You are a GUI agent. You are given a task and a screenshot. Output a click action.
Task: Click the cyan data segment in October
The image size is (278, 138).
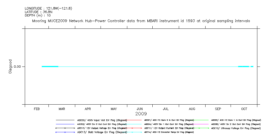[244, 67]
